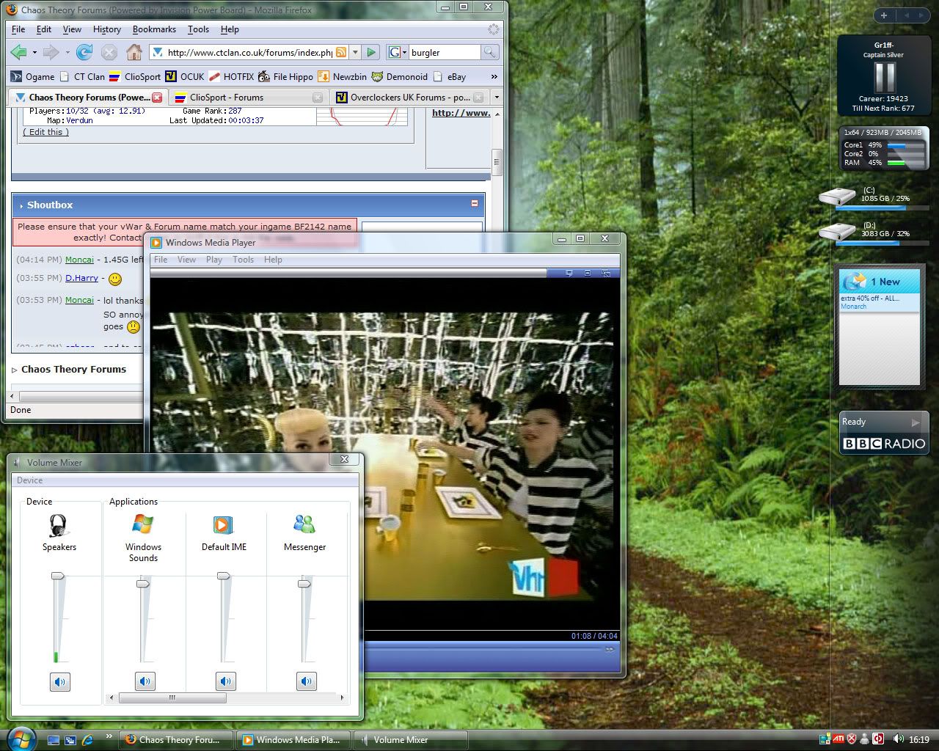
Task: Open Firefox History menu
Action: [106, 29]
